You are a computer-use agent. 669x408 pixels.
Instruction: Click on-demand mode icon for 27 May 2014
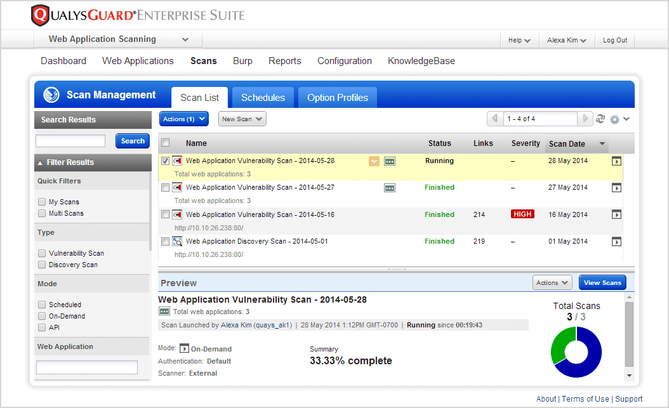click(616, 188)
